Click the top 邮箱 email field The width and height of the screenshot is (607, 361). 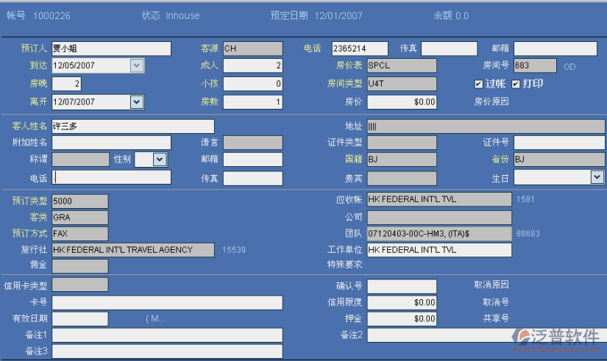coord(555,49)
